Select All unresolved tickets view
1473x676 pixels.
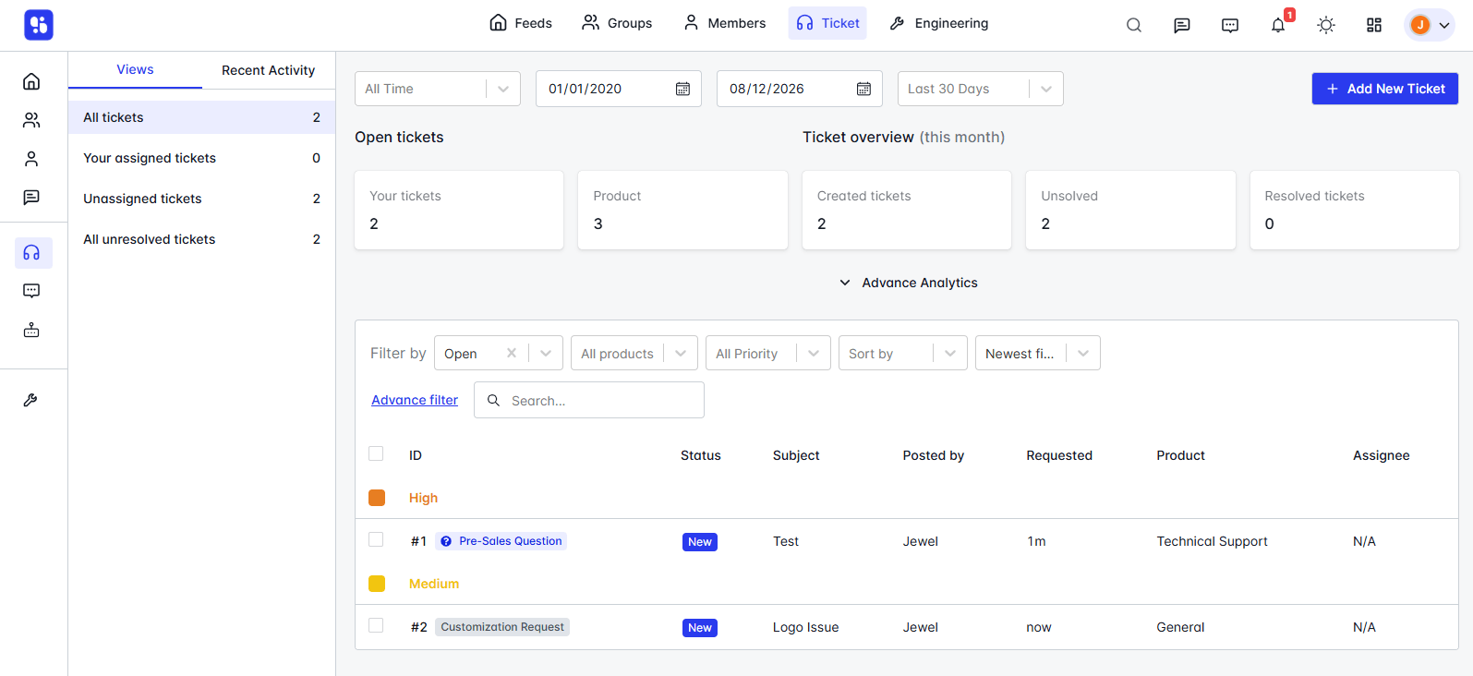point(201,239)
